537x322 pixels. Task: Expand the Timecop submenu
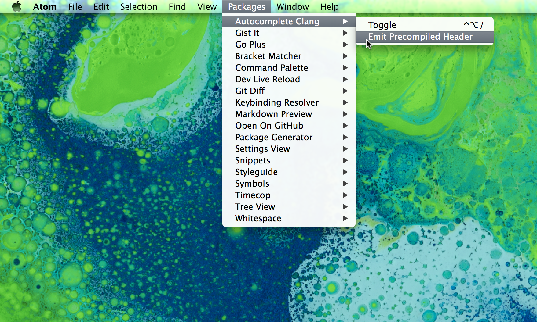pyautogui.click(x=289, y=195)
